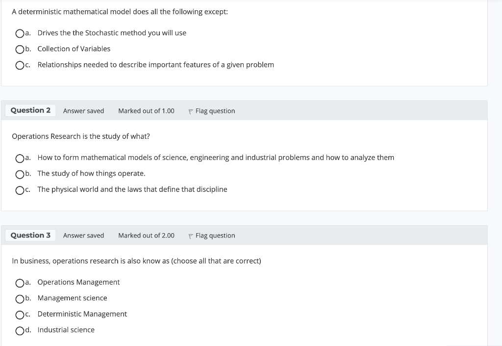Image resolution: width=502 pixels, height=346 pixels.
Task: Choose the 'Industrial science' answer option
Action: 20,330
